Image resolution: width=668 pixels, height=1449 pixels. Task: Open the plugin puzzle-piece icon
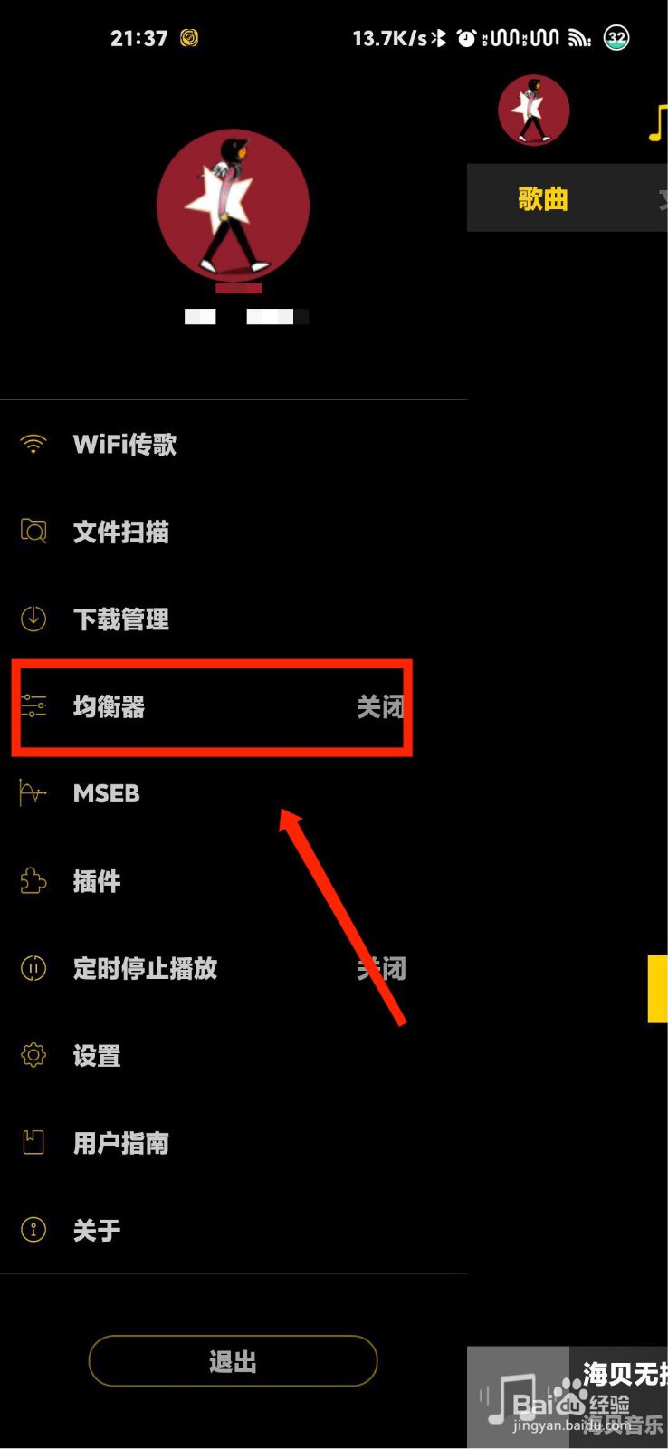(x=33, y=880)
